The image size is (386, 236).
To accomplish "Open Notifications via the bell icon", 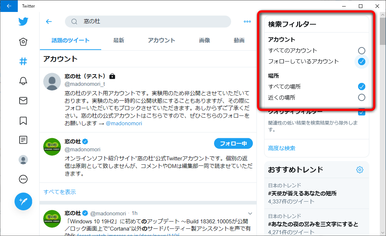I will 23,81.
